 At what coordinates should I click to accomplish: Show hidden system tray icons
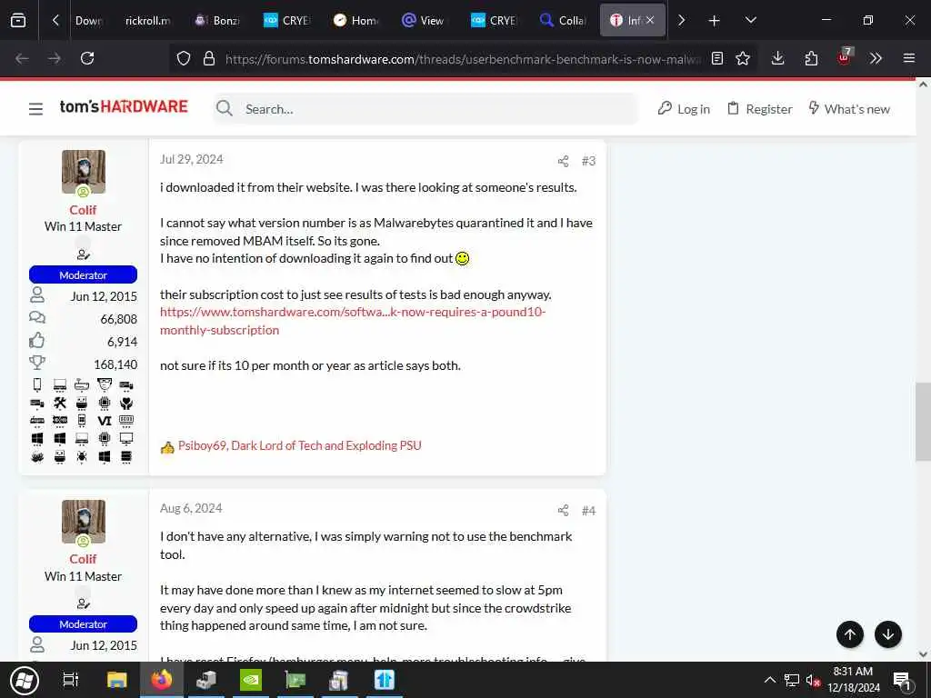(769, 680)
